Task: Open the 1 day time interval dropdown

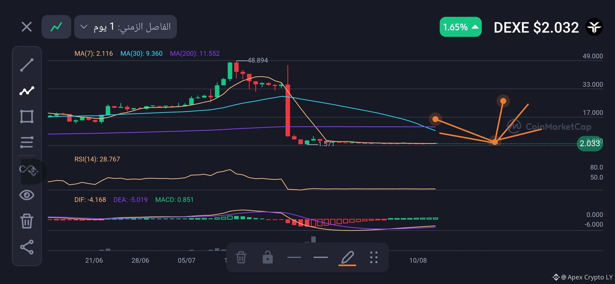Action: 125,27
